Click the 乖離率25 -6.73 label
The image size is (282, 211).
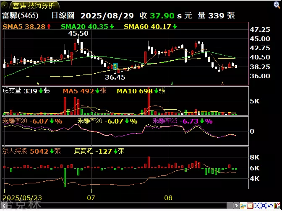click(183, 121)
